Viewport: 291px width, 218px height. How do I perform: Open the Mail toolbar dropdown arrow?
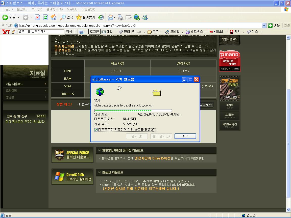click(115, 18)
